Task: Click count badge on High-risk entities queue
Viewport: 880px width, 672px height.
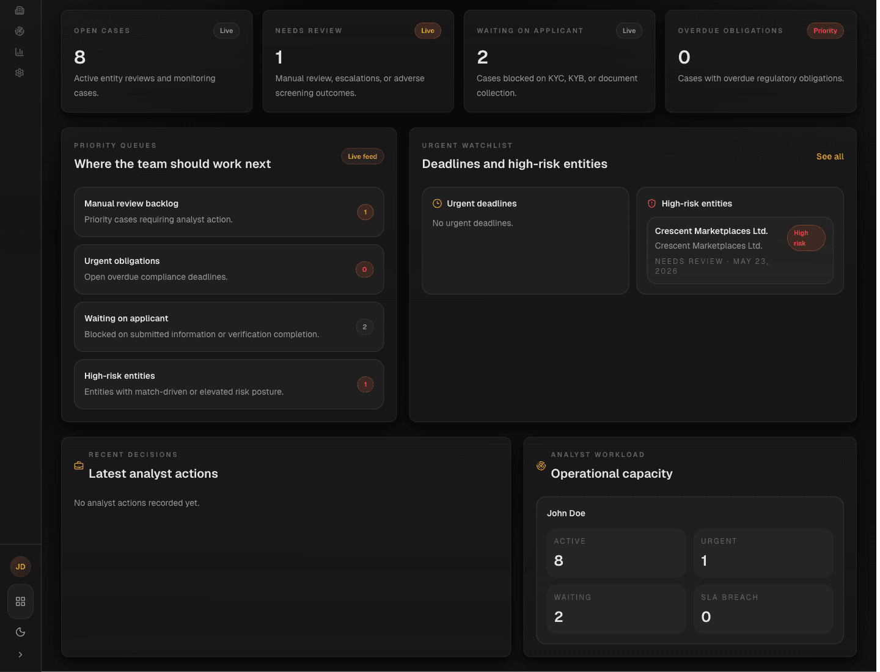Action: pyautogui.click(x=365, y=384)
